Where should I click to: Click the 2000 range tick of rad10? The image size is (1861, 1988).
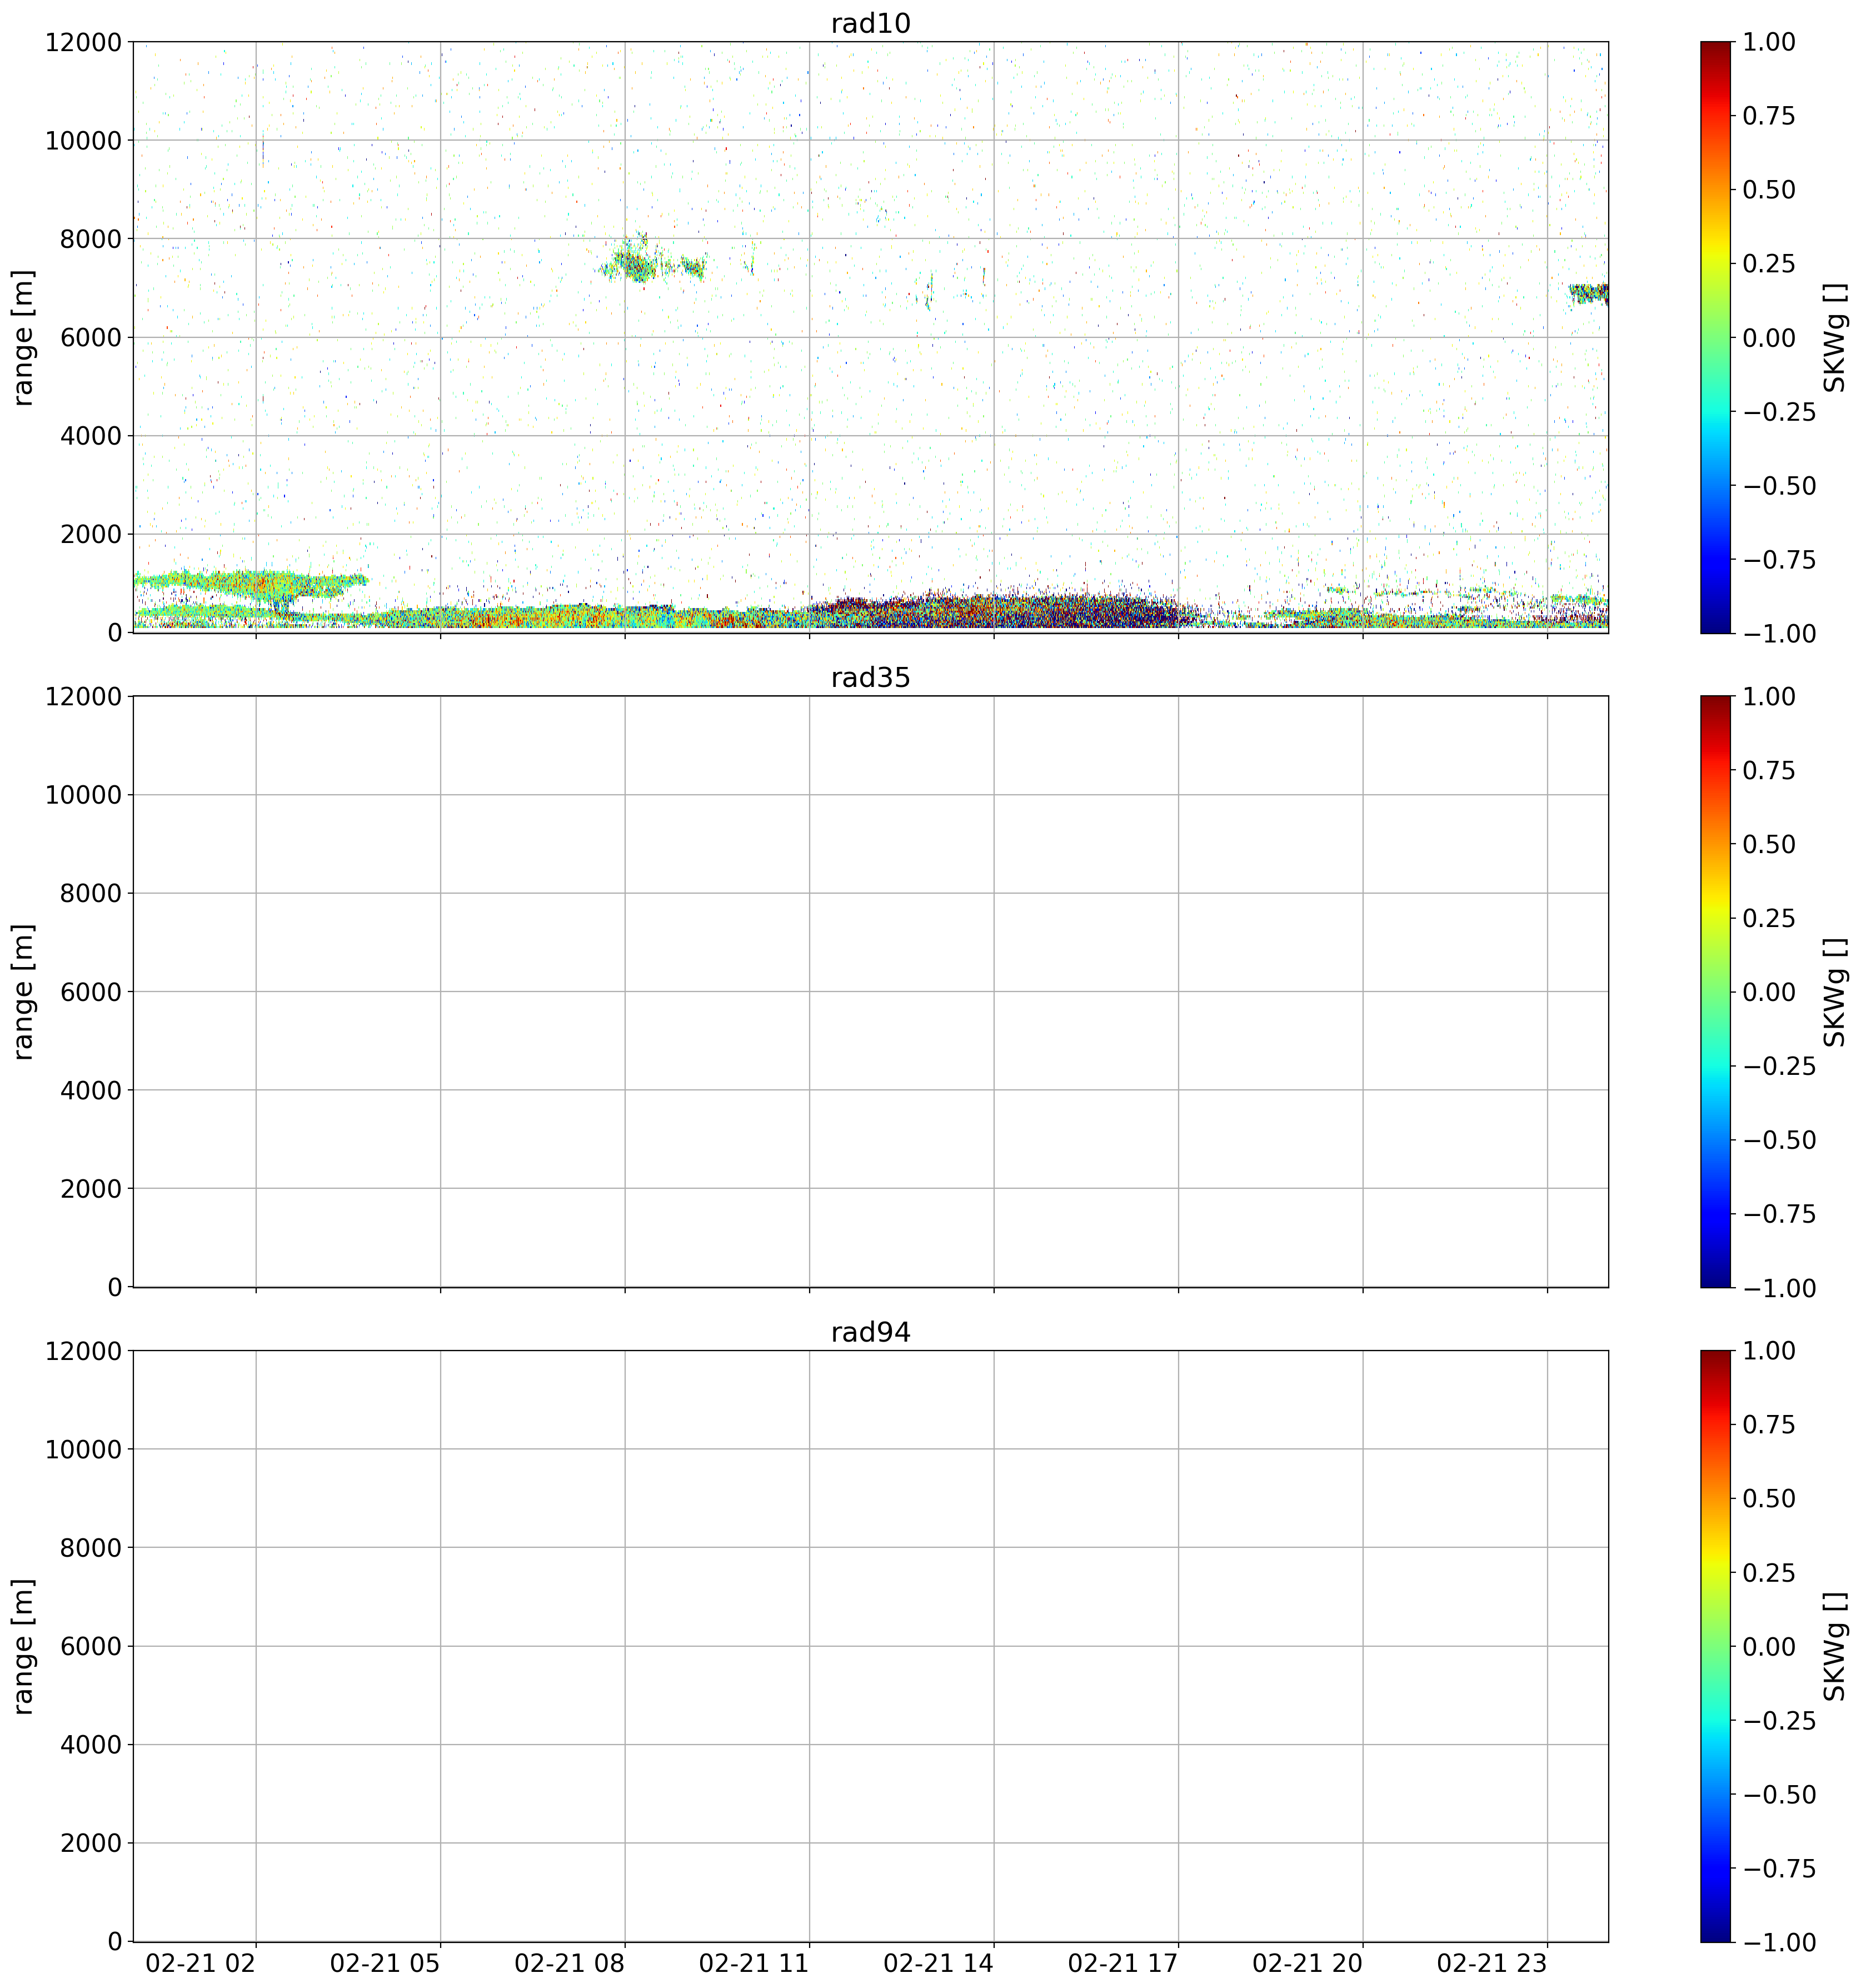91,534
